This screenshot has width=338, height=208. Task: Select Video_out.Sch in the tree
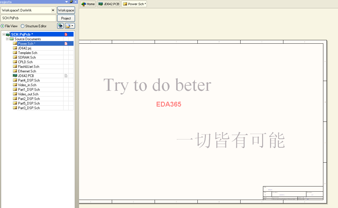28,94
